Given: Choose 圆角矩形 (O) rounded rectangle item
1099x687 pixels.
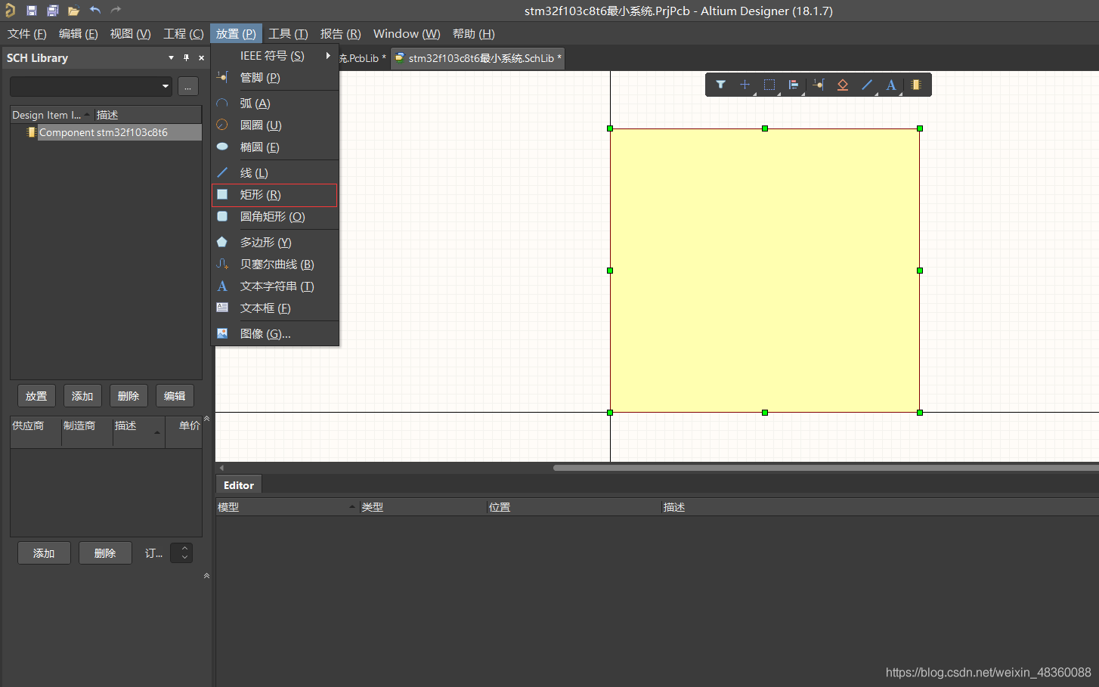Looking at the screenshot, I should [275, 217].
